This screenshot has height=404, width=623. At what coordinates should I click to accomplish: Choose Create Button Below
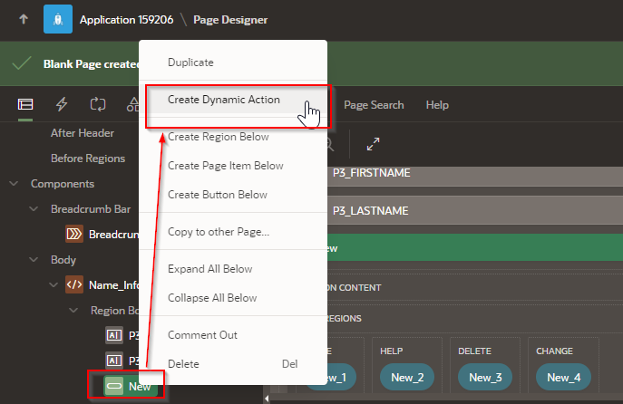click(x=233, y=195)
